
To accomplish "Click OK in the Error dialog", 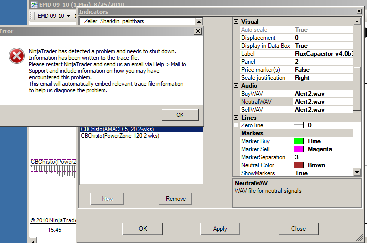I will pos(180,115).
